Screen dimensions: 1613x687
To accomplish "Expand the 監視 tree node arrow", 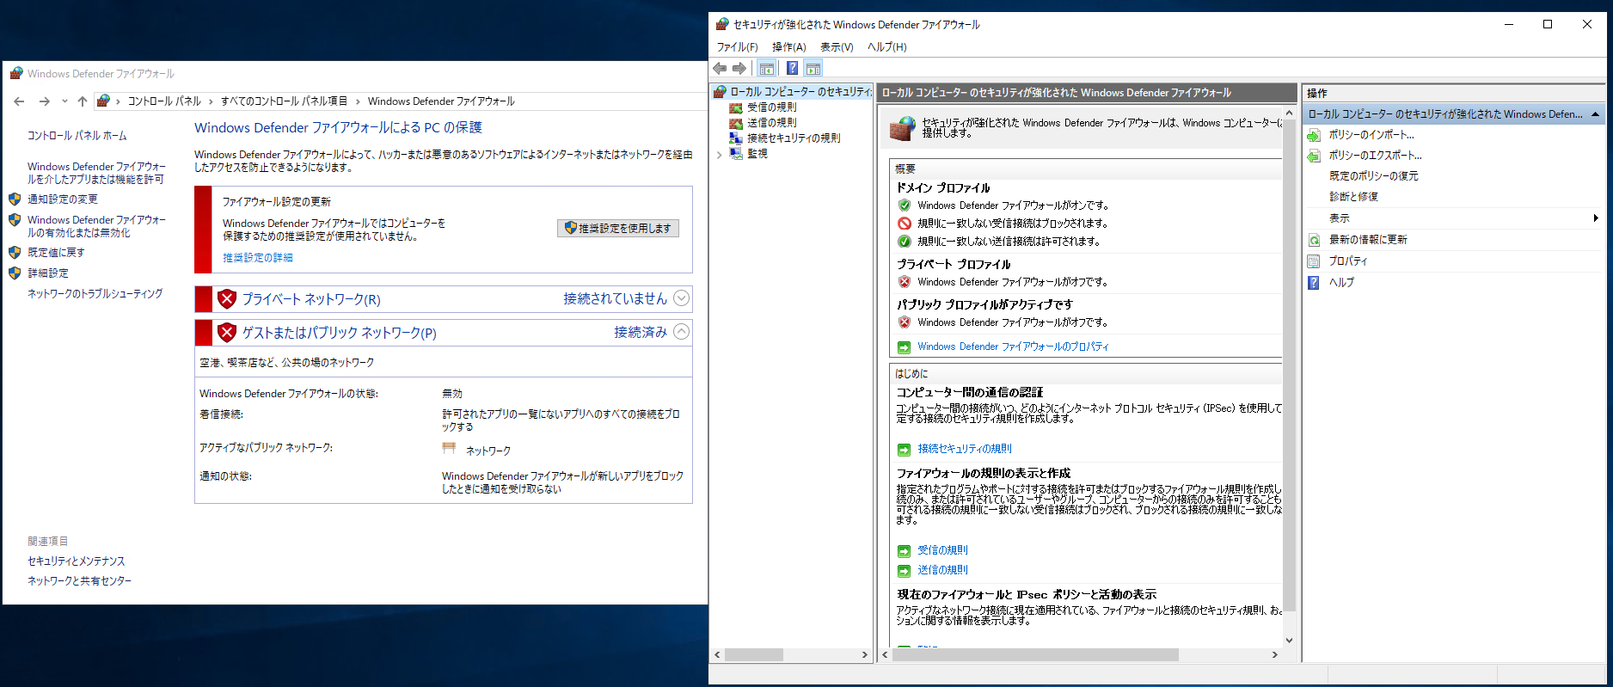I will coord(719,155).
